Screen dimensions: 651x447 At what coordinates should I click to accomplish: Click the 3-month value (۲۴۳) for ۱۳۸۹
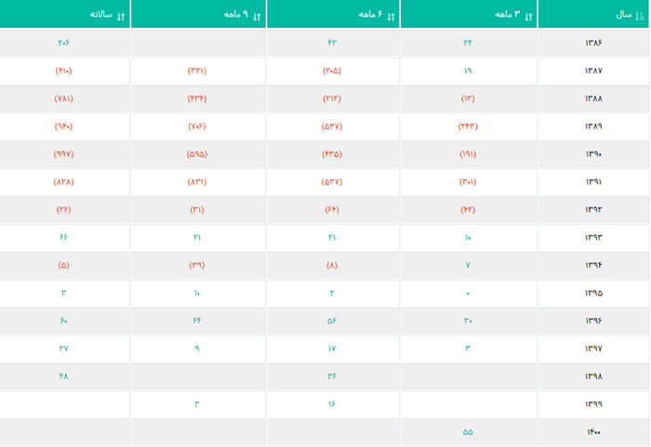pyautogui.click(x=468, y=126)
